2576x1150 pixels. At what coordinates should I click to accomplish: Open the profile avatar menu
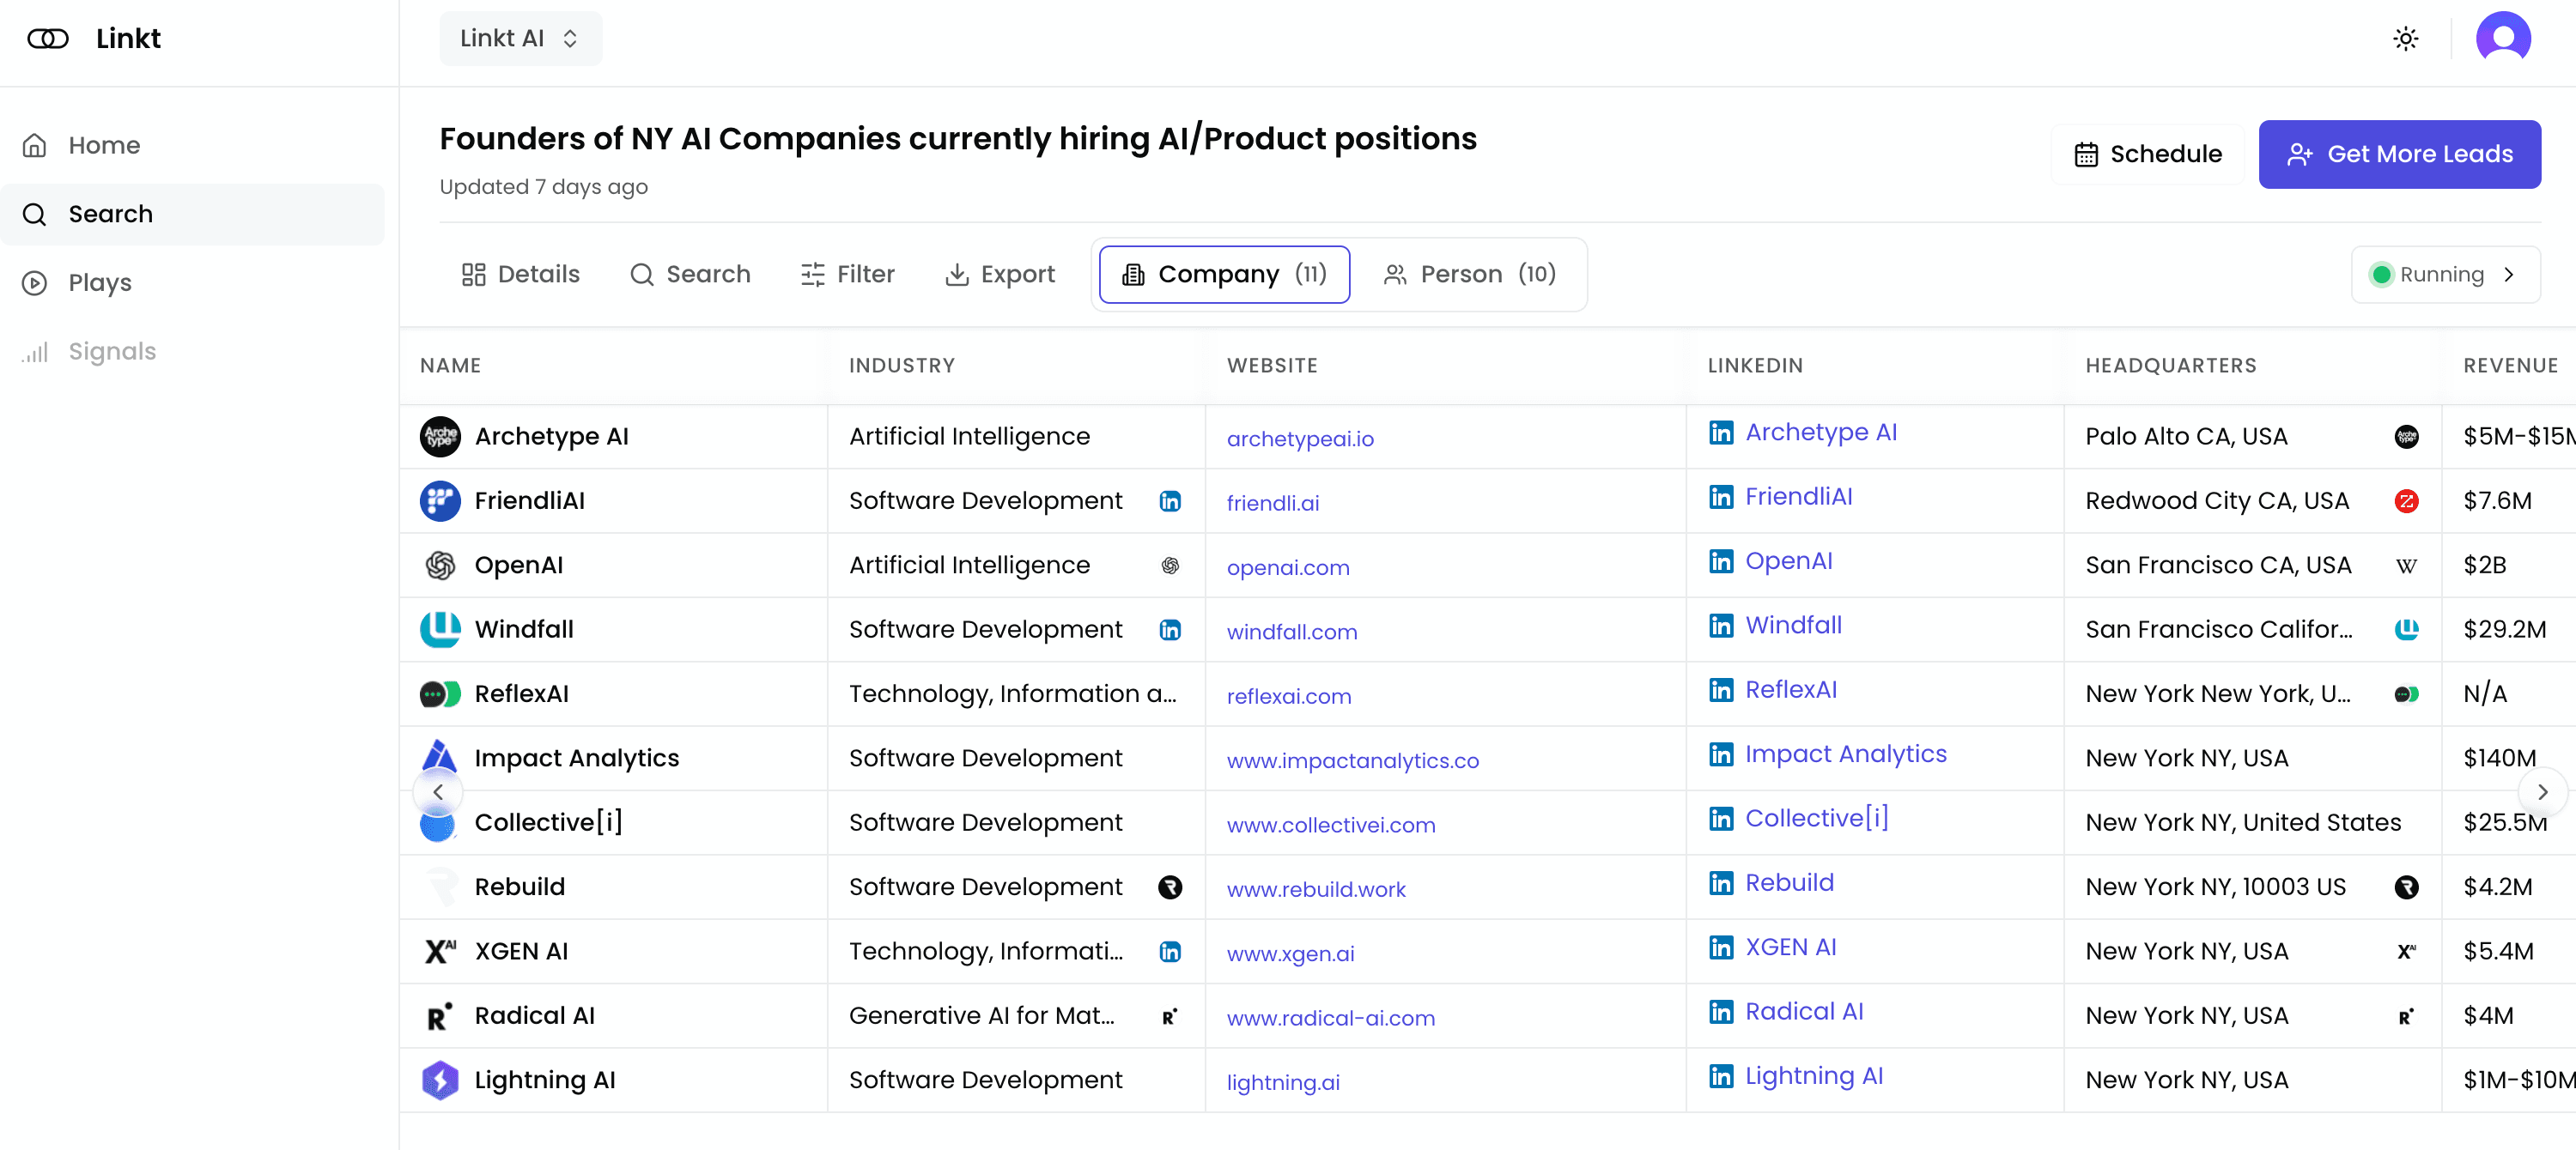(2504, 38)
